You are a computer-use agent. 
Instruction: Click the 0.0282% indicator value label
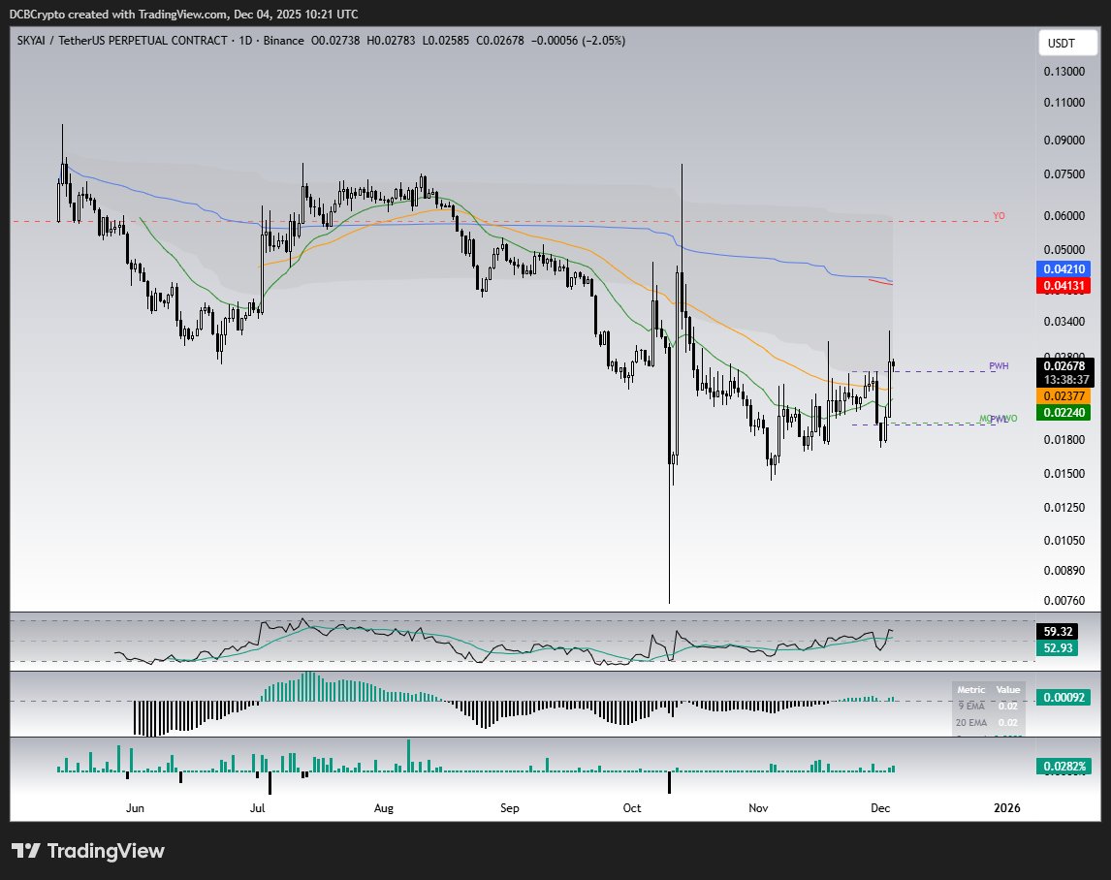[x=1064, y=768]
